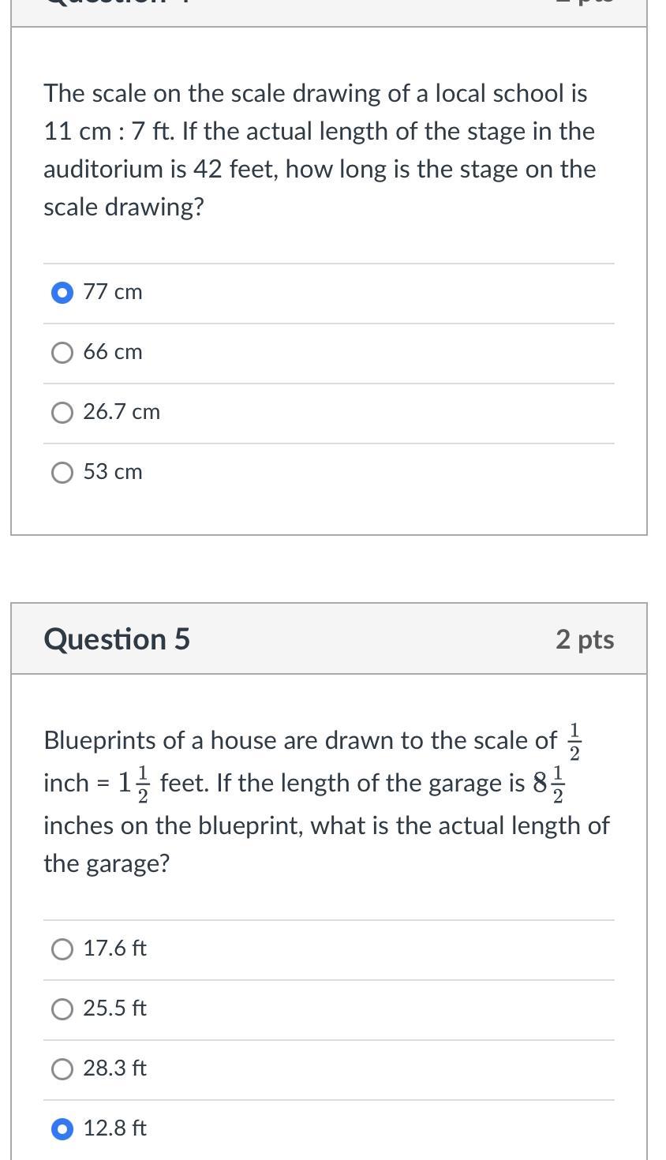666x1160 pixels.
Task: Choose the 66 cm radio button
Action: coord(62,353)
